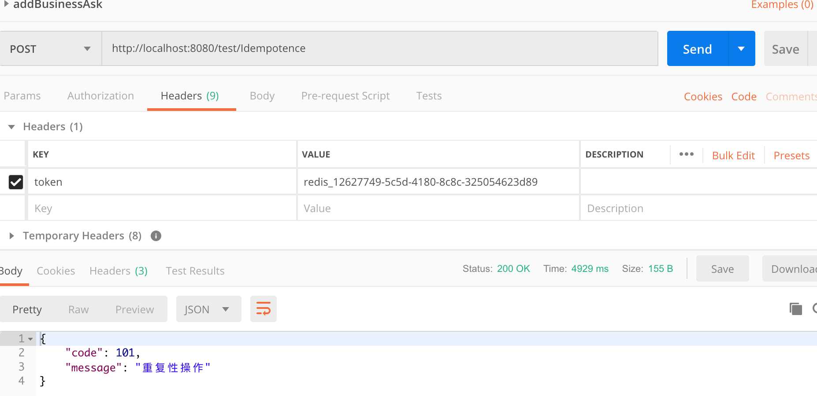Click the KEY column header

tap(41, 154)
